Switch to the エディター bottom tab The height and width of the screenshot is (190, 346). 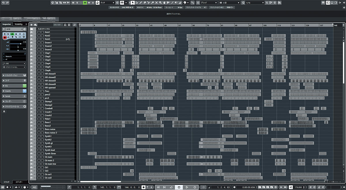19,182
